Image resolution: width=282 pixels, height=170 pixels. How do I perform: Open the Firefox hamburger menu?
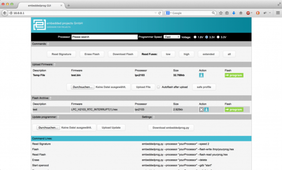tap(278, 13)
